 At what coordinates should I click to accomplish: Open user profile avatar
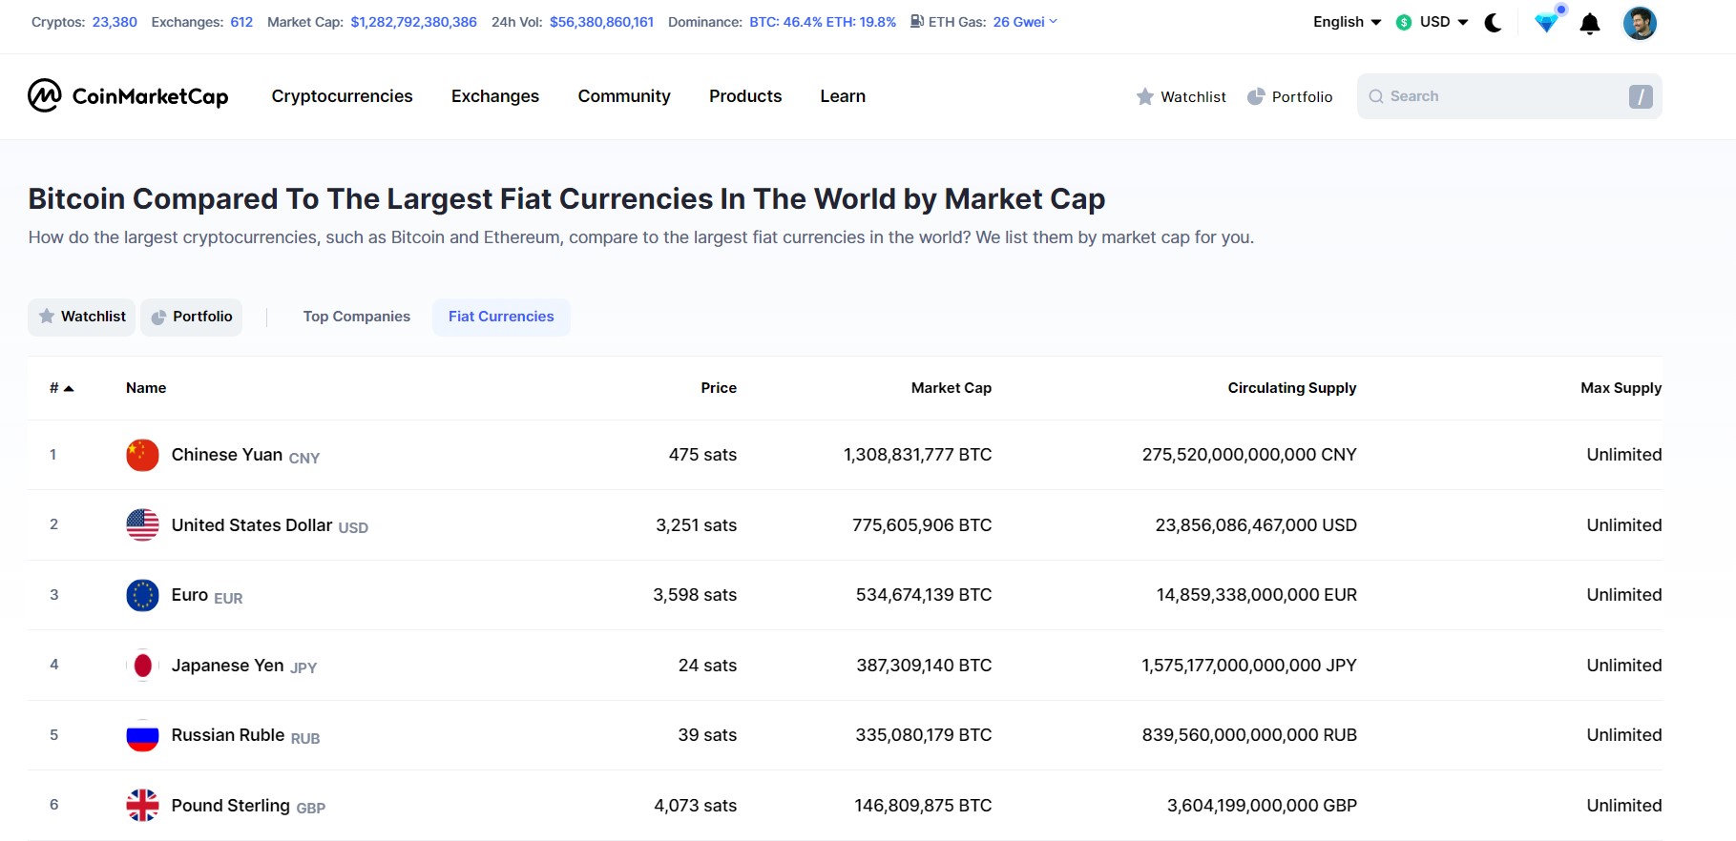(x=1640, y=23)
